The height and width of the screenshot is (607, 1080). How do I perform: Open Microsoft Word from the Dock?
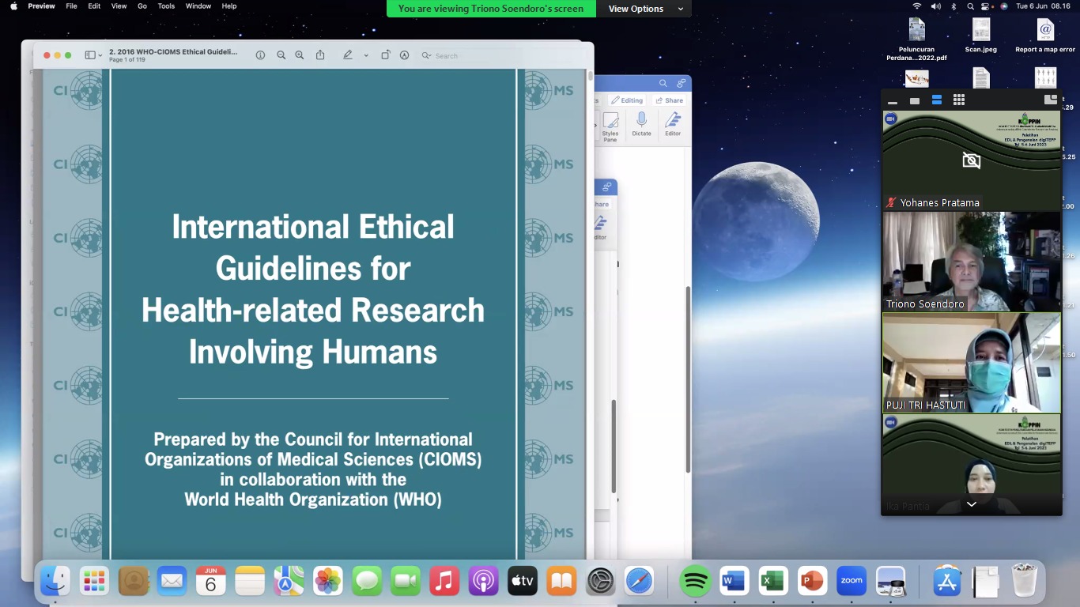[x=734, y=582]
